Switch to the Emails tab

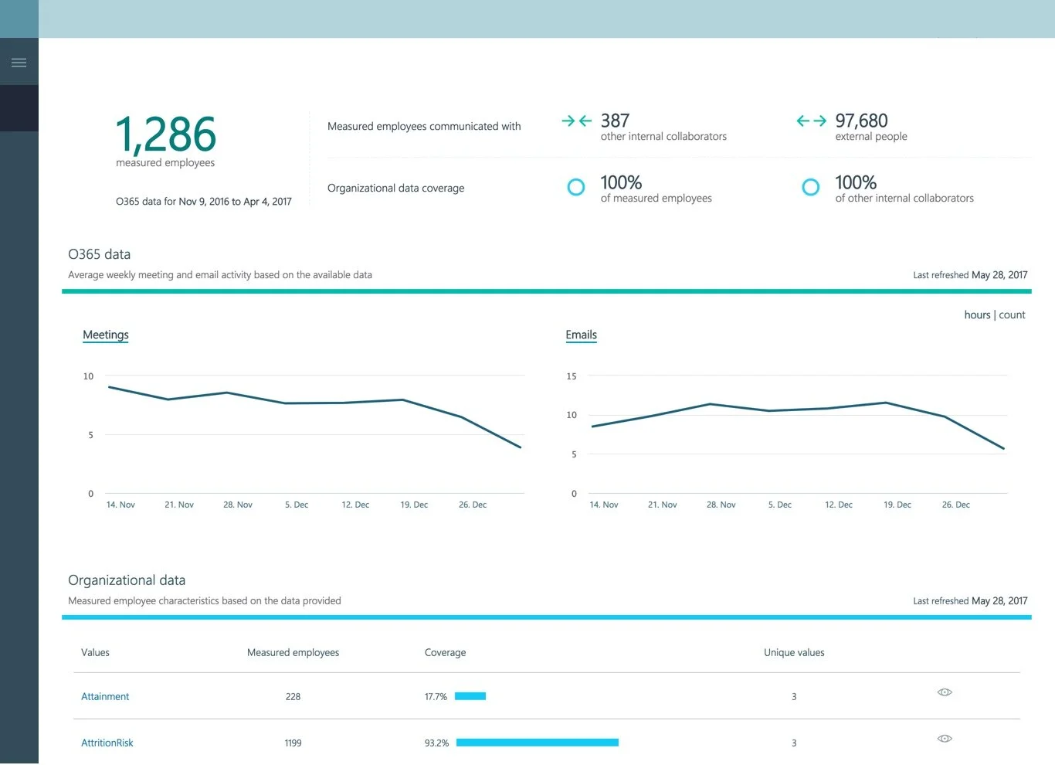point(581,335)
